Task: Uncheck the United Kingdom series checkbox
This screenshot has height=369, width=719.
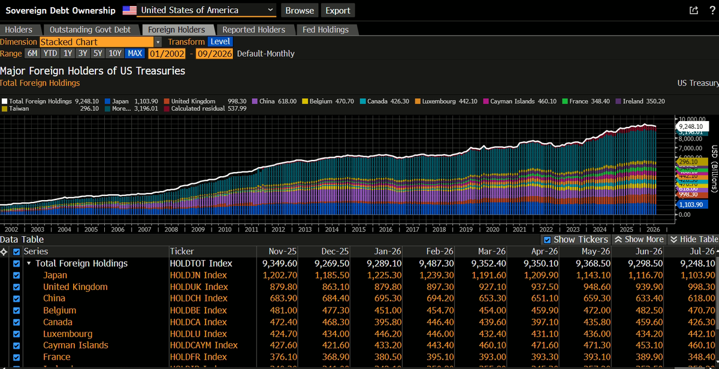Action: (x=16, y=287)
